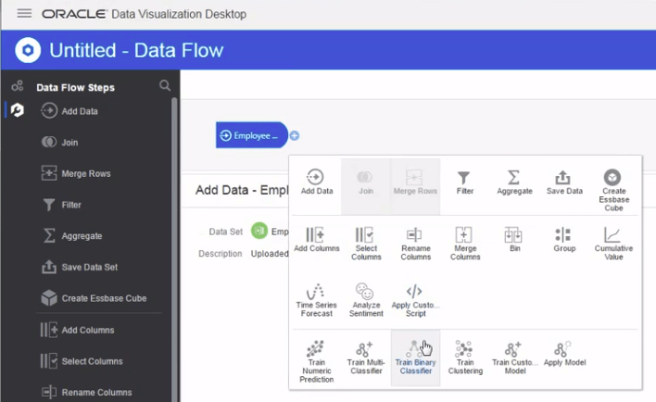Choose Join in the left steps list

(59, 143)
